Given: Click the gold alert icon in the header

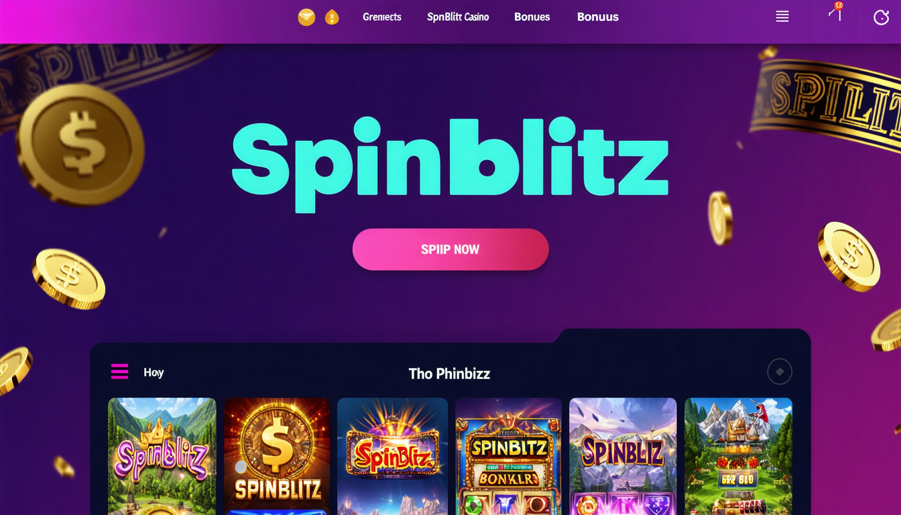Looking at the screenshot, I should pos(332,17).
